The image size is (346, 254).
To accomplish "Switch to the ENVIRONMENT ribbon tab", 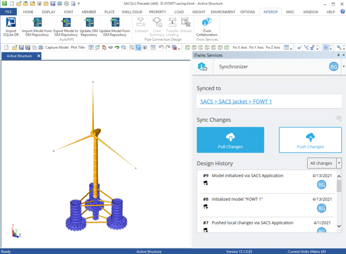I will [223, 12].
